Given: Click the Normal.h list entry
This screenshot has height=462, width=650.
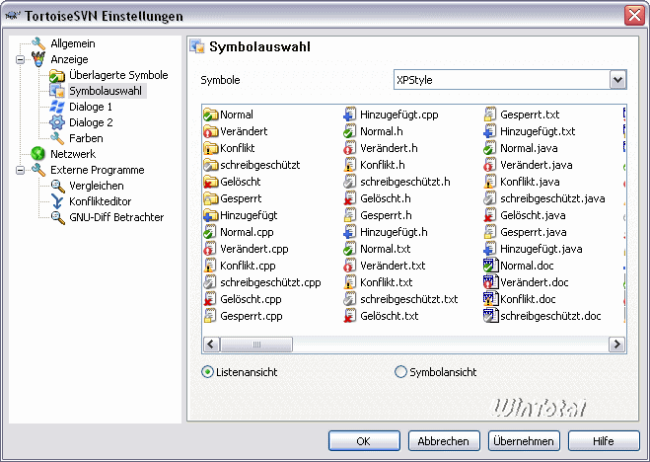Looking at the screenshot, I should (x=373, y=131).
